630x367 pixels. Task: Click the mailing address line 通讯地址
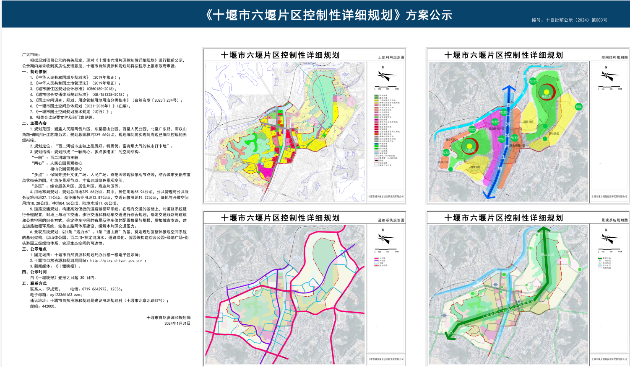[x=100, y=300]
